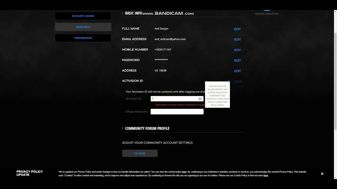Open the Cookie Policy 'here' link
The width and height of the screenshot is (337, 189).
click(x=266, y=176)
